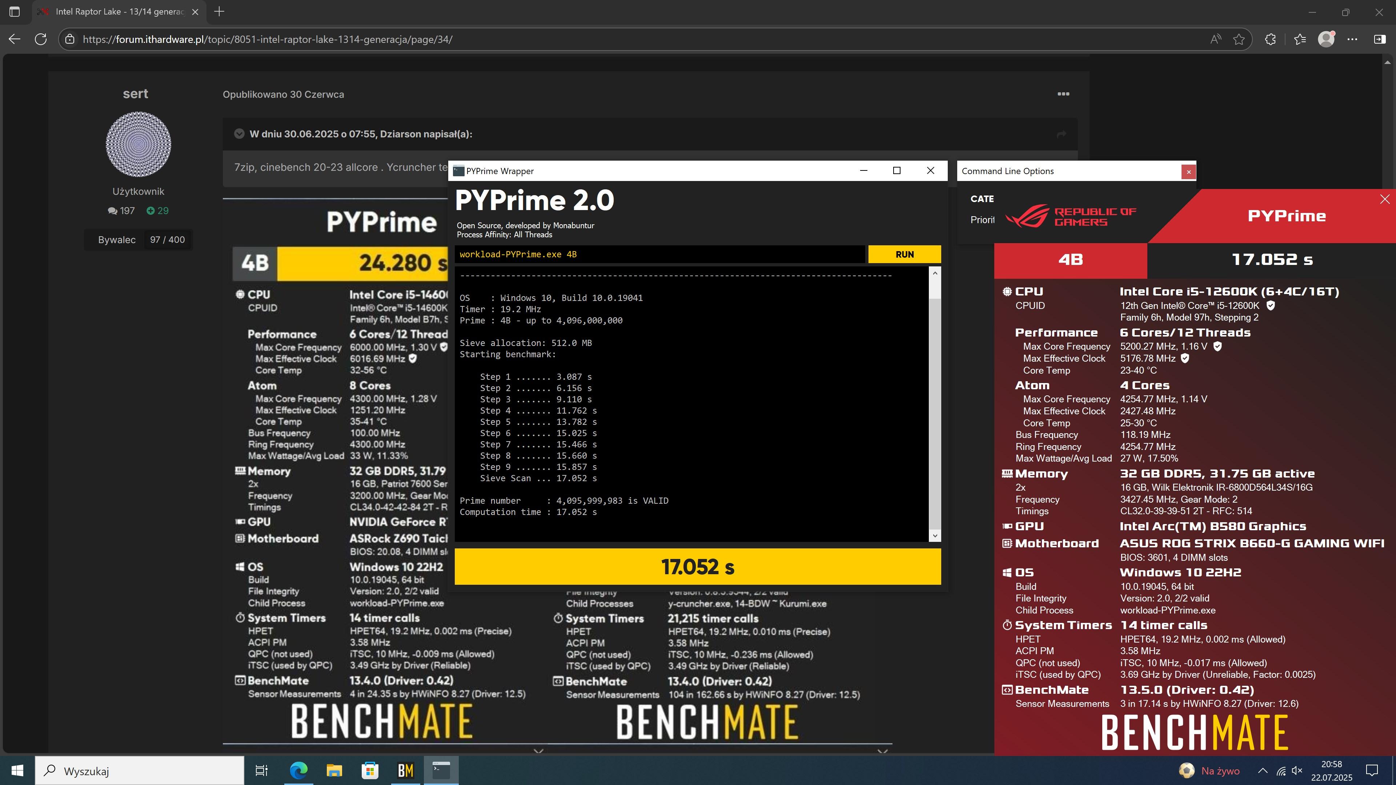Click the share arrow on quote
The image size is (1396, 785).
(x=1061, y=134)
